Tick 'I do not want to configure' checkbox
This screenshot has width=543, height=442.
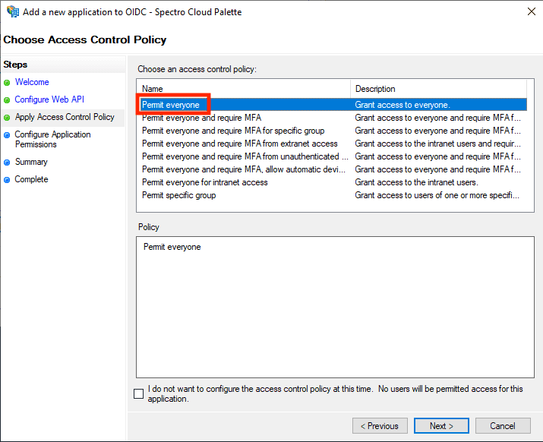click(x=138, y=393)
